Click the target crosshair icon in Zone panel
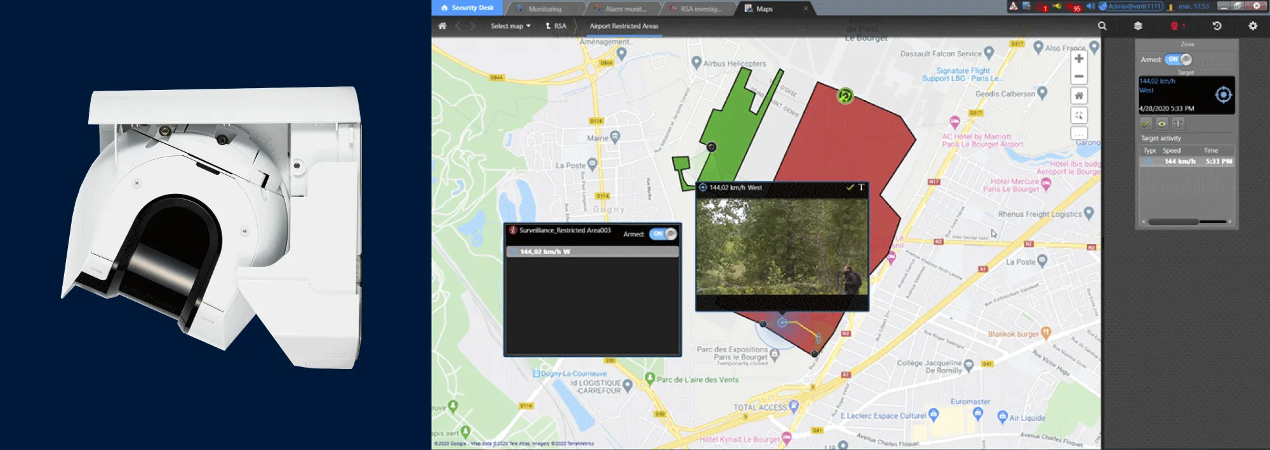The image size is (1270, 450). tap(1223, 95)
